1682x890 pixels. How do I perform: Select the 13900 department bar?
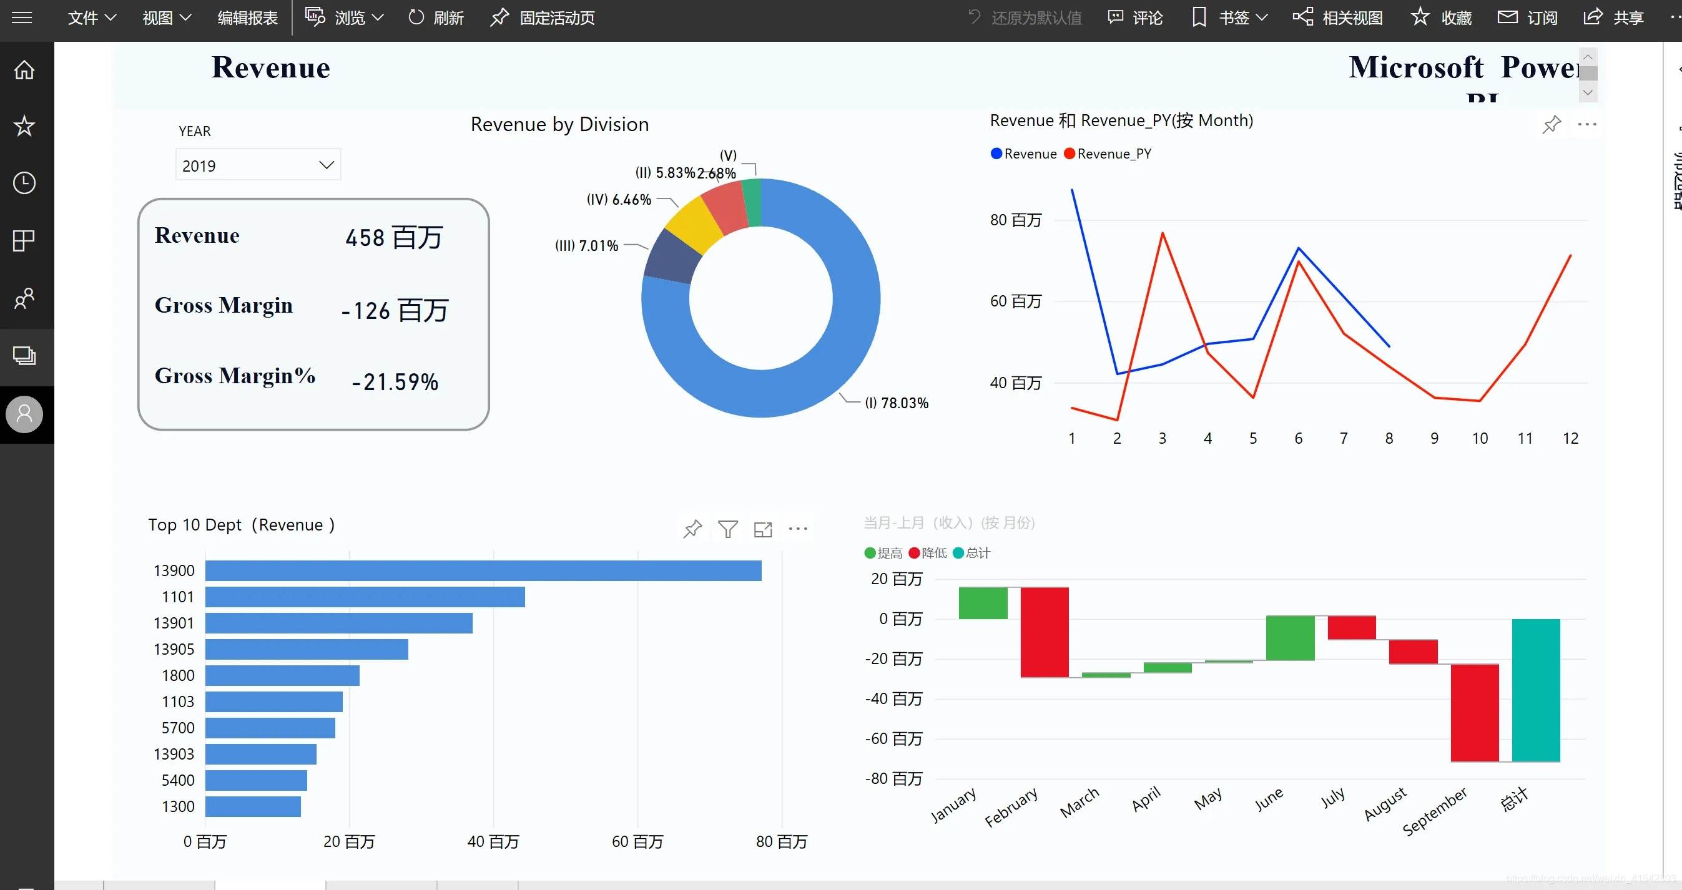click(x=483, y=570)
